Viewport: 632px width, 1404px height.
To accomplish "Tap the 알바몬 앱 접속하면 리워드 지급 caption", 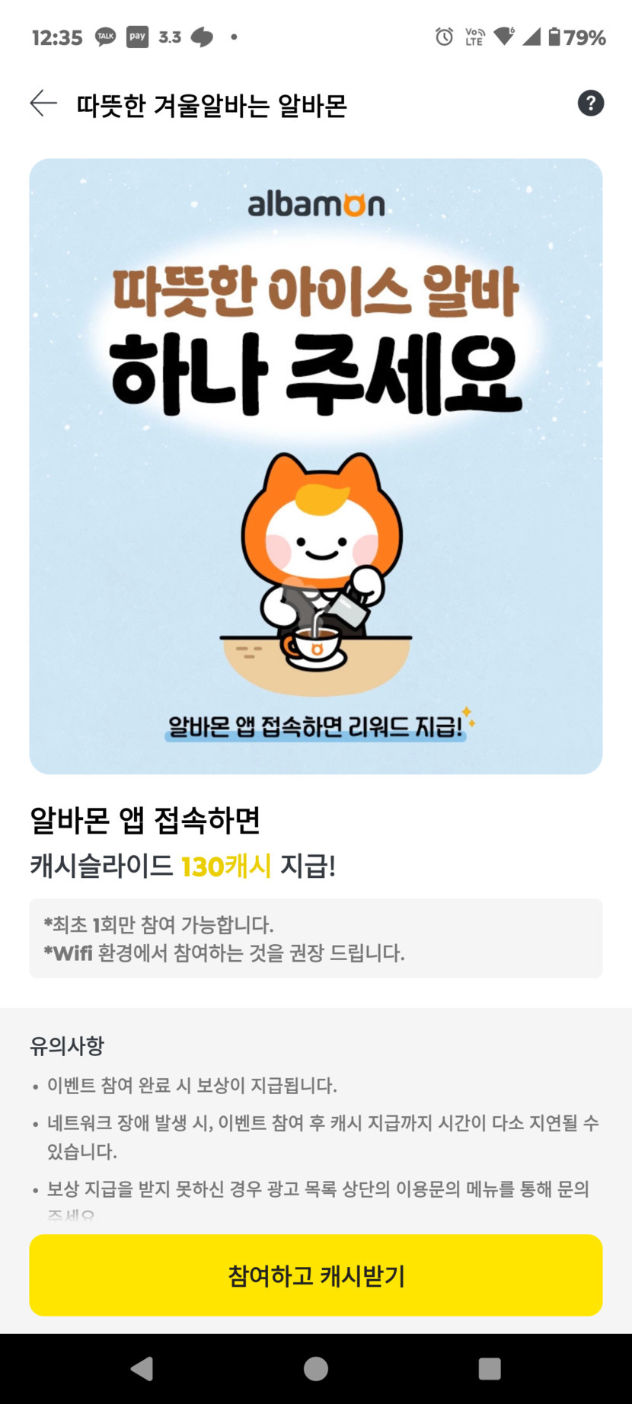I will click(x=315, y=726).
